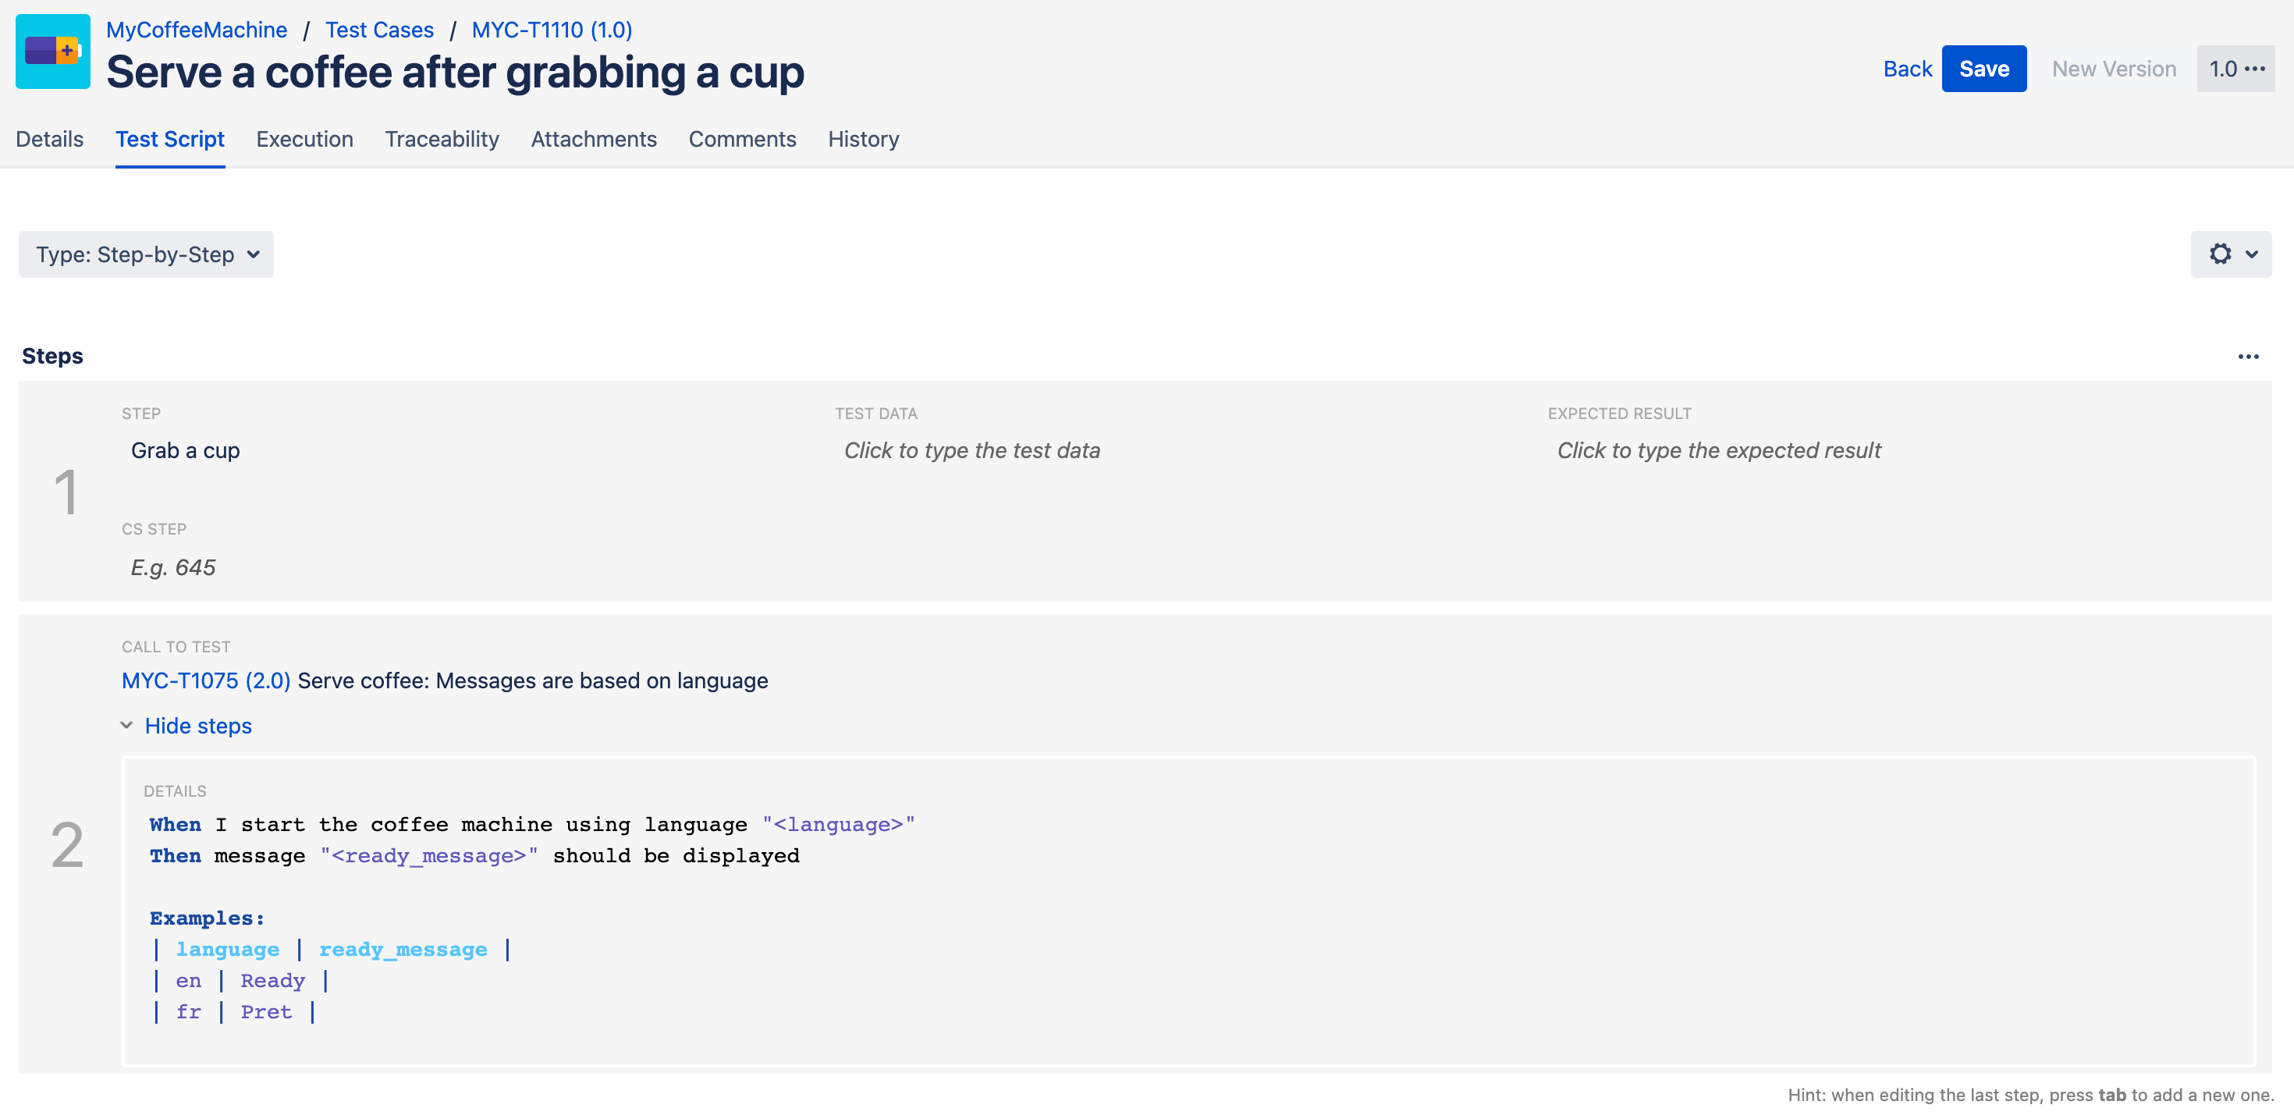View the Traceability tab

tap(442, 139)
